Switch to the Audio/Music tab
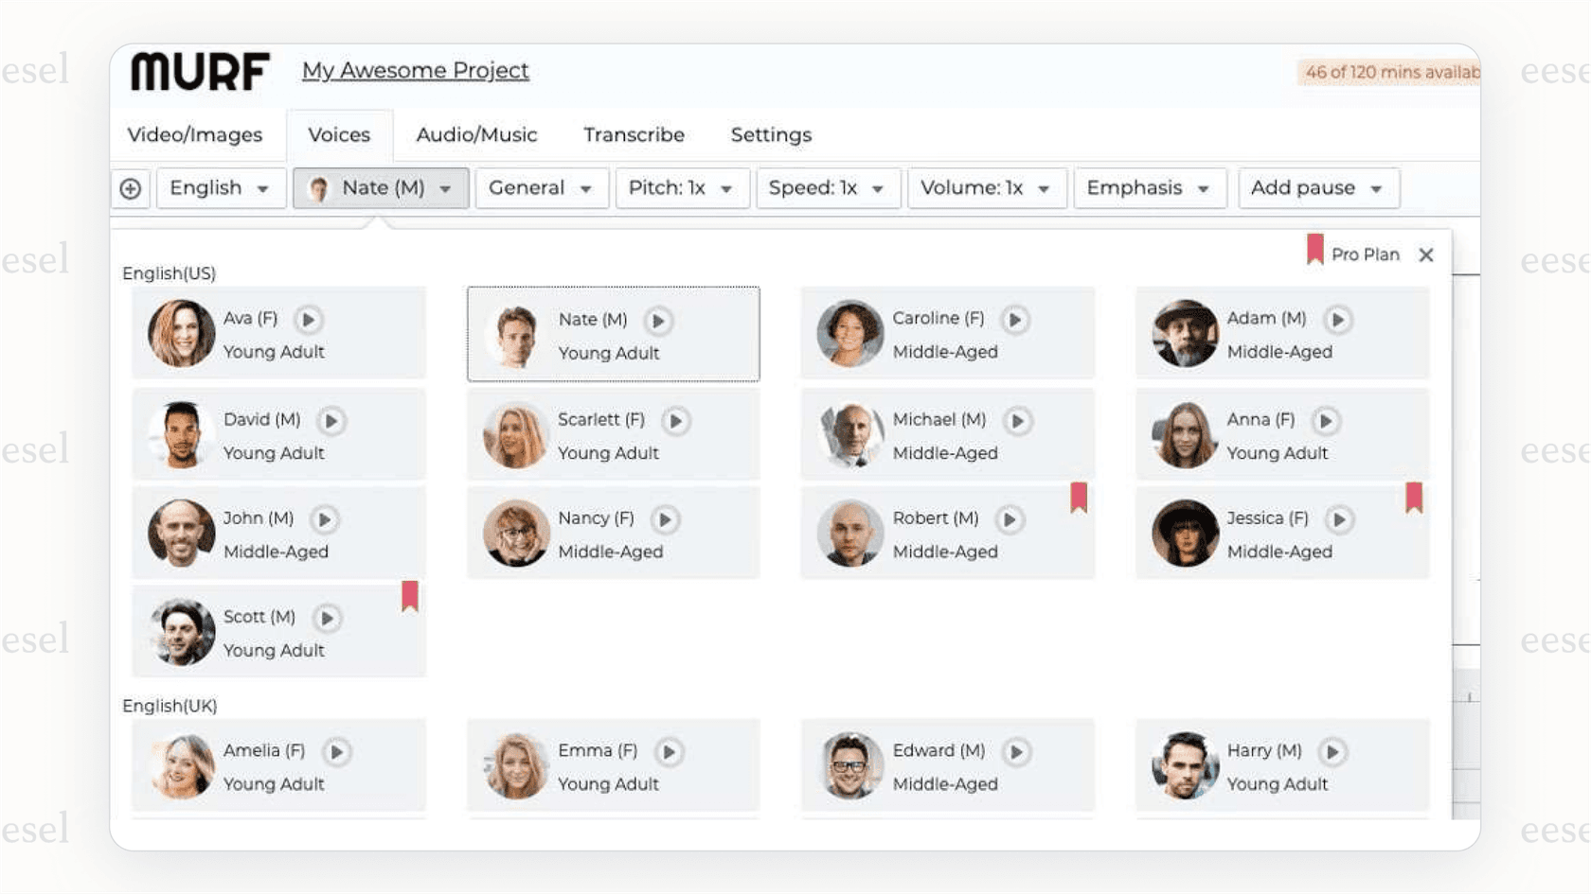The image size is (1591, 894). pyautogui.click(x=476, y=135)
